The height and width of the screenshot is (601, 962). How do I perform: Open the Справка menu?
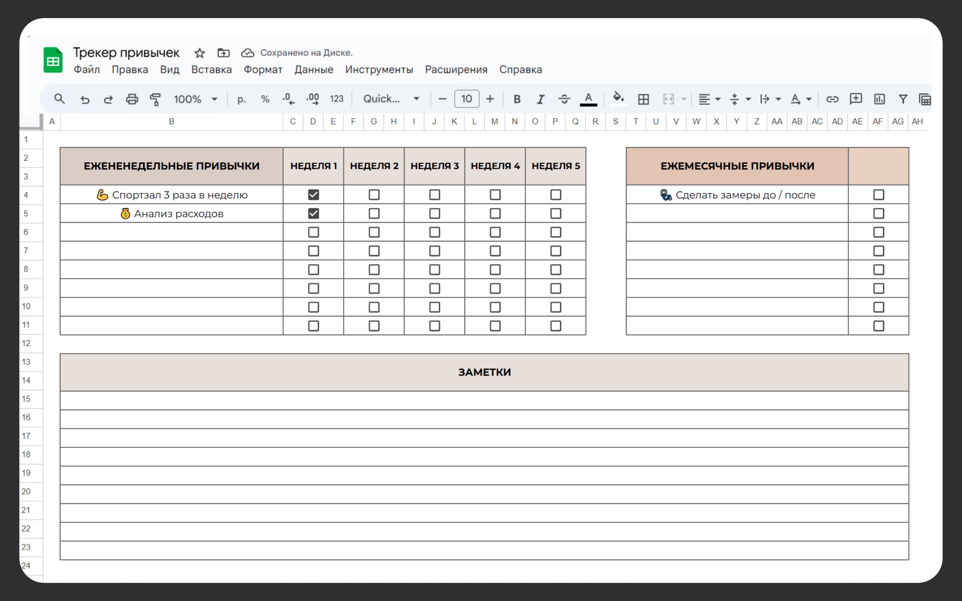coord(520,70)
